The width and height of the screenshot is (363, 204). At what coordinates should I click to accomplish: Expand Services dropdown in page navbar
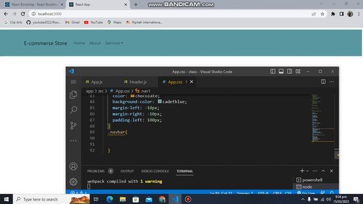click(114, 43)
